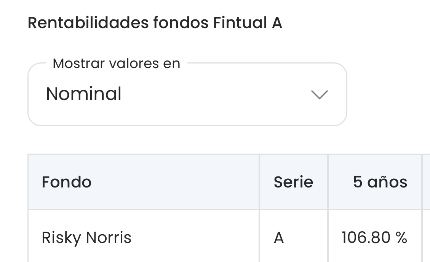Sort by the Fondo column header
The width and height of the screenshot is (430, 262).
(67, 182)
